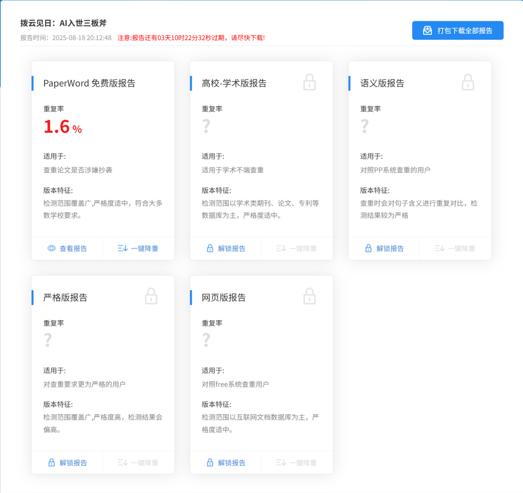Click the lock icon on 语义版报告 header
The width and height of the screenshot is (523, 493).
tap(468, 82)
